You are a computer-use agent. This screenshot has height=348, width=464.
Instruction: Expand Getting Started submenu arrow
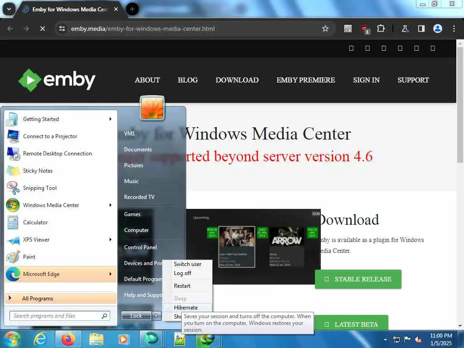pos(111,119)
